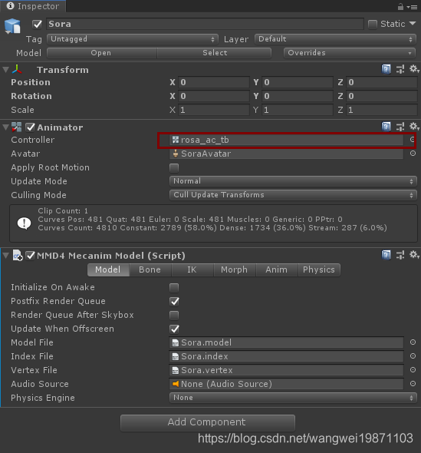Viewport: 421px width, 453px height.
Task: Open the Tag dropdown showing Untagged
Action: point(133,39)
